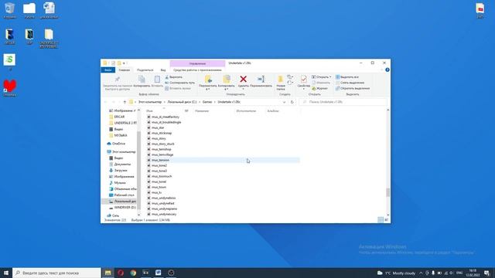
Task: Open the Open (Открыть) dropdown arrow
Action: [x=330, y=77]
